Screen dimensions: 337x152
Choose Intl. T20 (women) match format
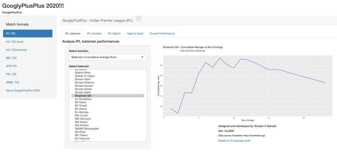(x=16, y=50)
